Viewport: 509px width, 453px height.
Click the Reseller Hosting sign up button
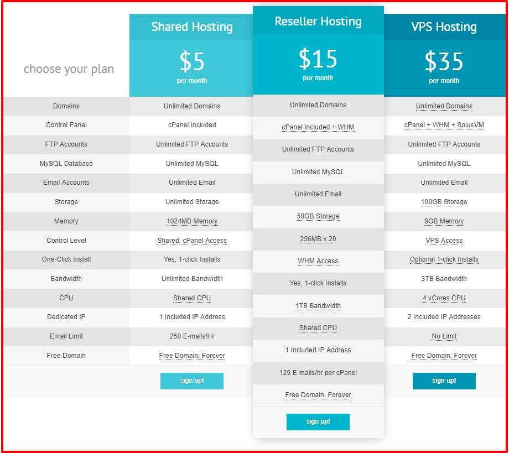coord(318,421)
